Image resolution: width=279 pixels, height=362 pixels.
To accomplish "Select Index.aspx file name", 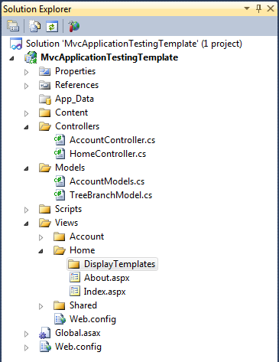I will tap(105, 292).
